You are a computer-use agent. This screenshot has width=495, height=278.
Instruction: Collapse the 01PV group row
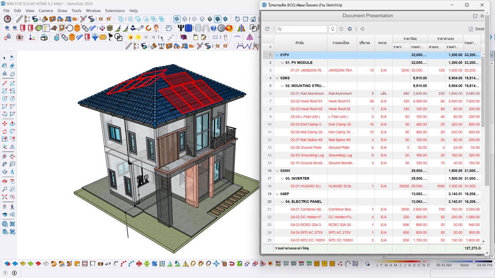277,55
